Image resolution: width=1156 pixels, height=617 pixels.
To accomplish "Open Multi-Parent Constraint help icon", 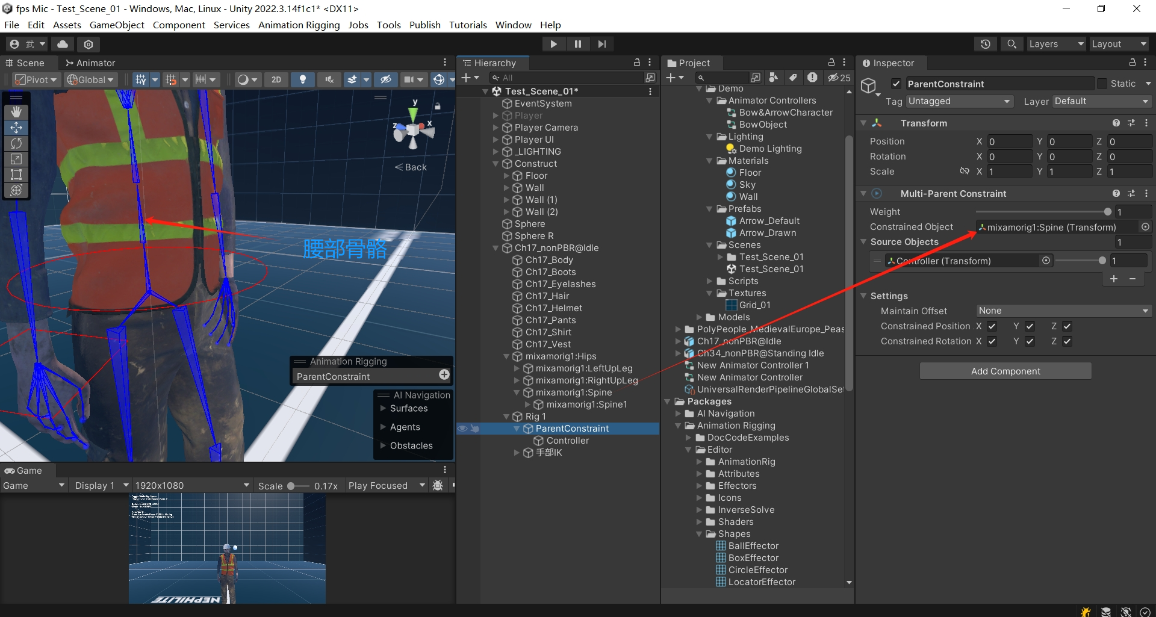I will 1116,193.
